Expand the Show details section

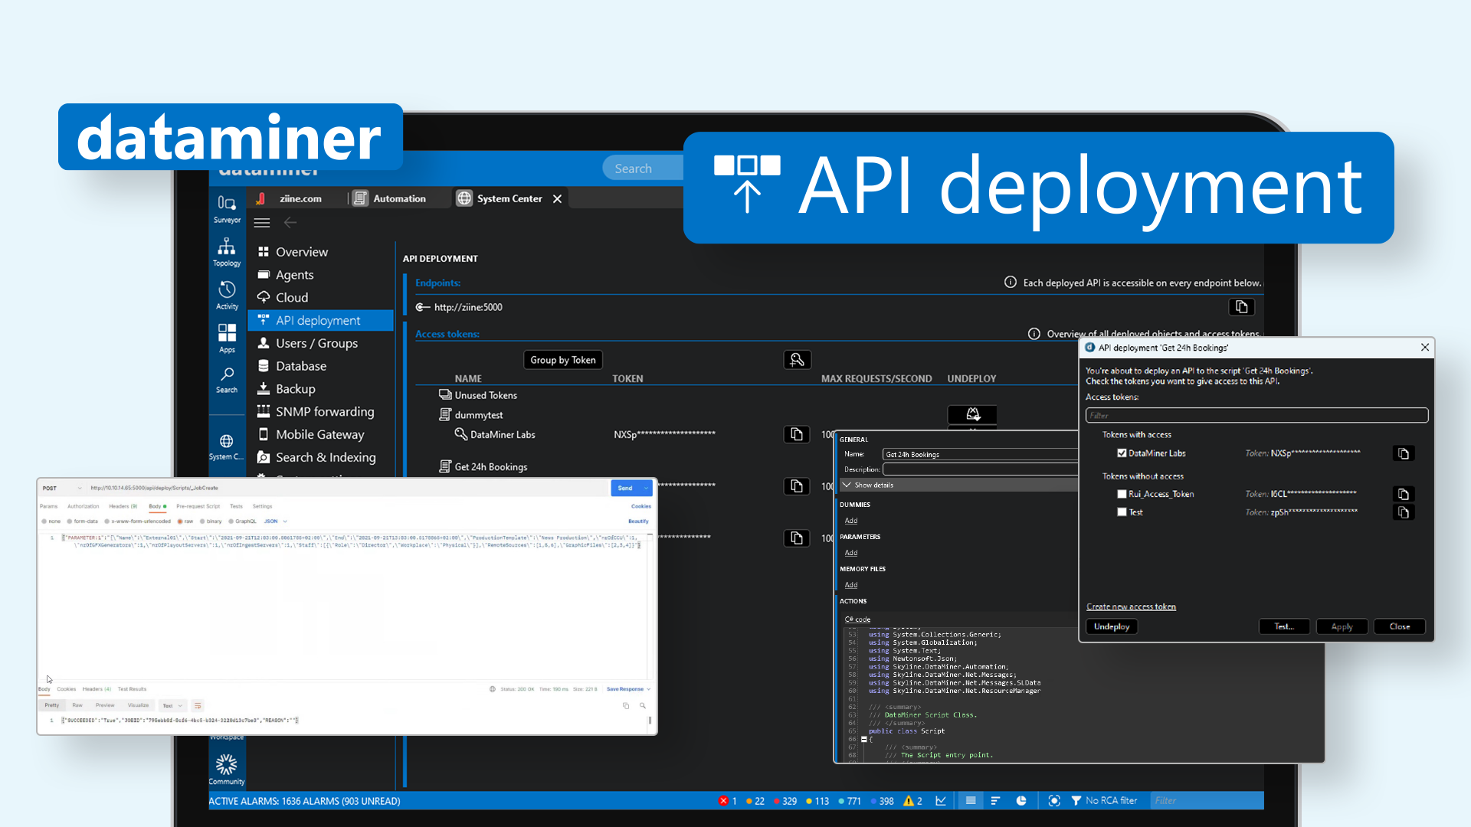[958, 485]
